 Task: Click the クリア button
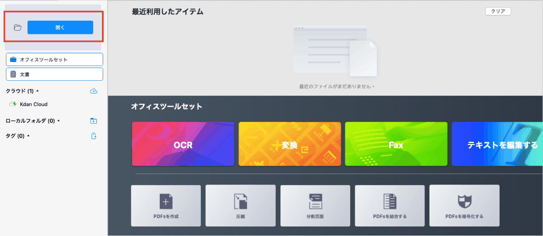[x=498, y=11]
